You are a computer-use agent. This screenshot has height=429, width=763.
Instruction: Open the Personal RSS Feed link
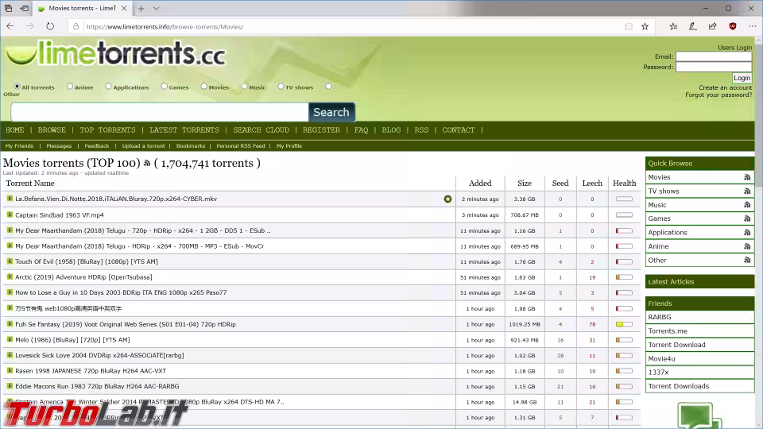(240, 146)
